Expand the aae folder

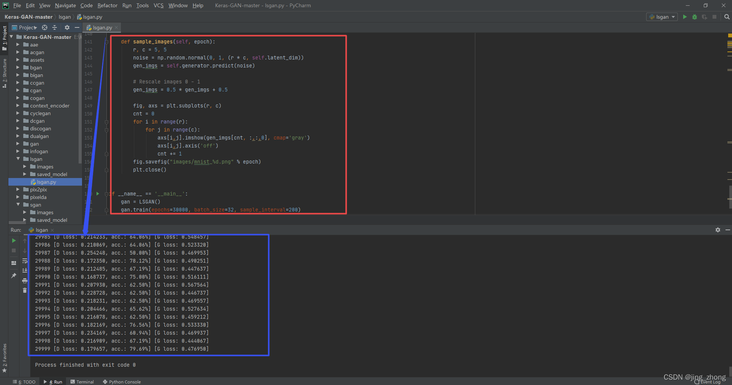(18, 45)
